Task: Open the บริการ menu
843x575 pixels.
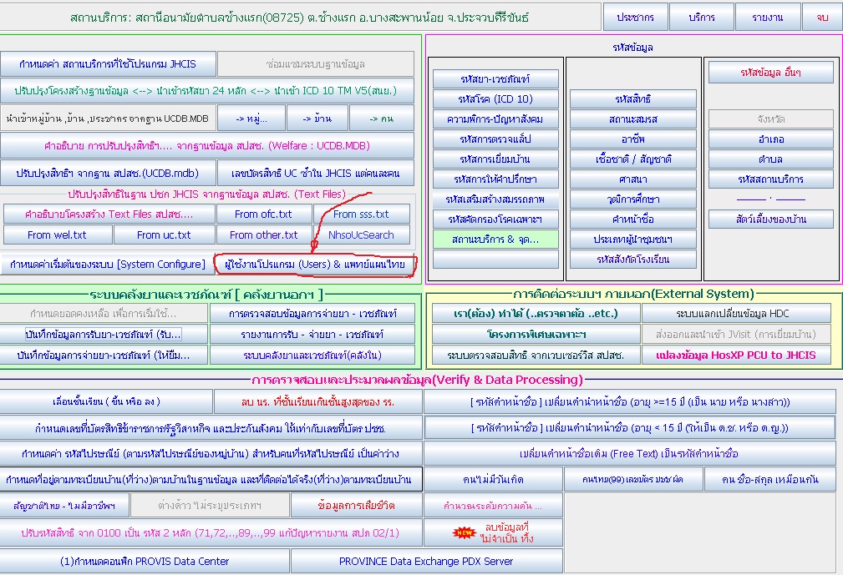Action: coord(702,18)
